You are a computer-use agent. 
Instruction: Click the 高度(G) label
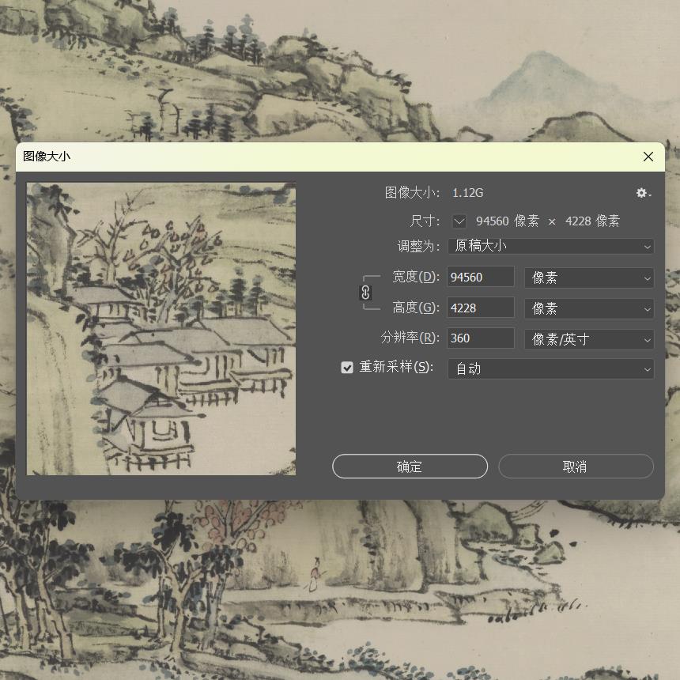[x=416, y=308]
